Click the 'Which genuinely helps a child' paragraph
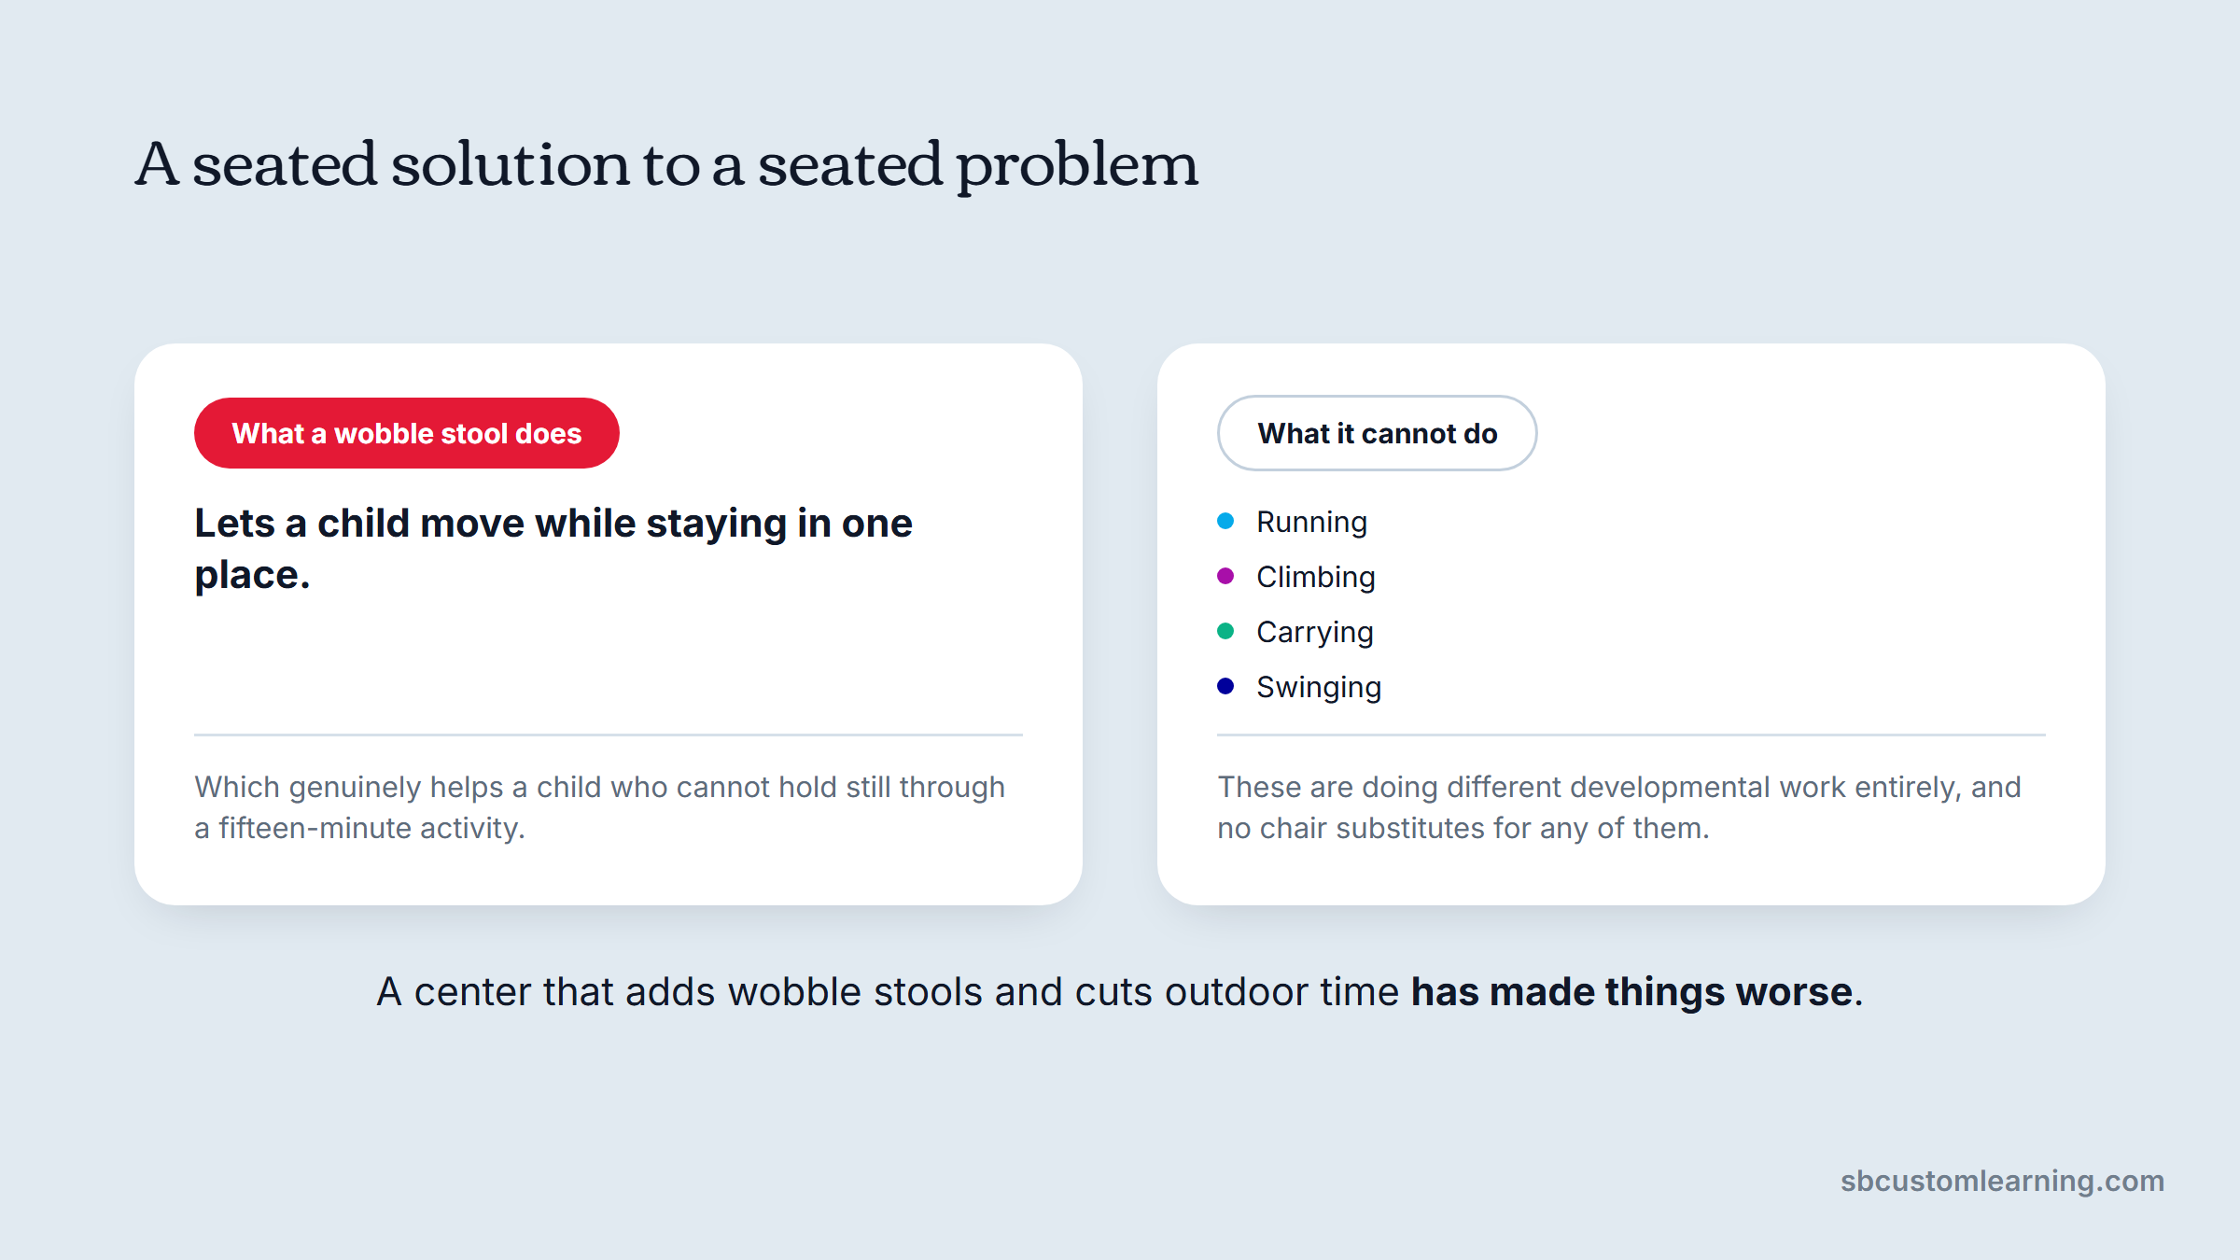The width and height of the screenshot is (2240, 1260). 600,807
